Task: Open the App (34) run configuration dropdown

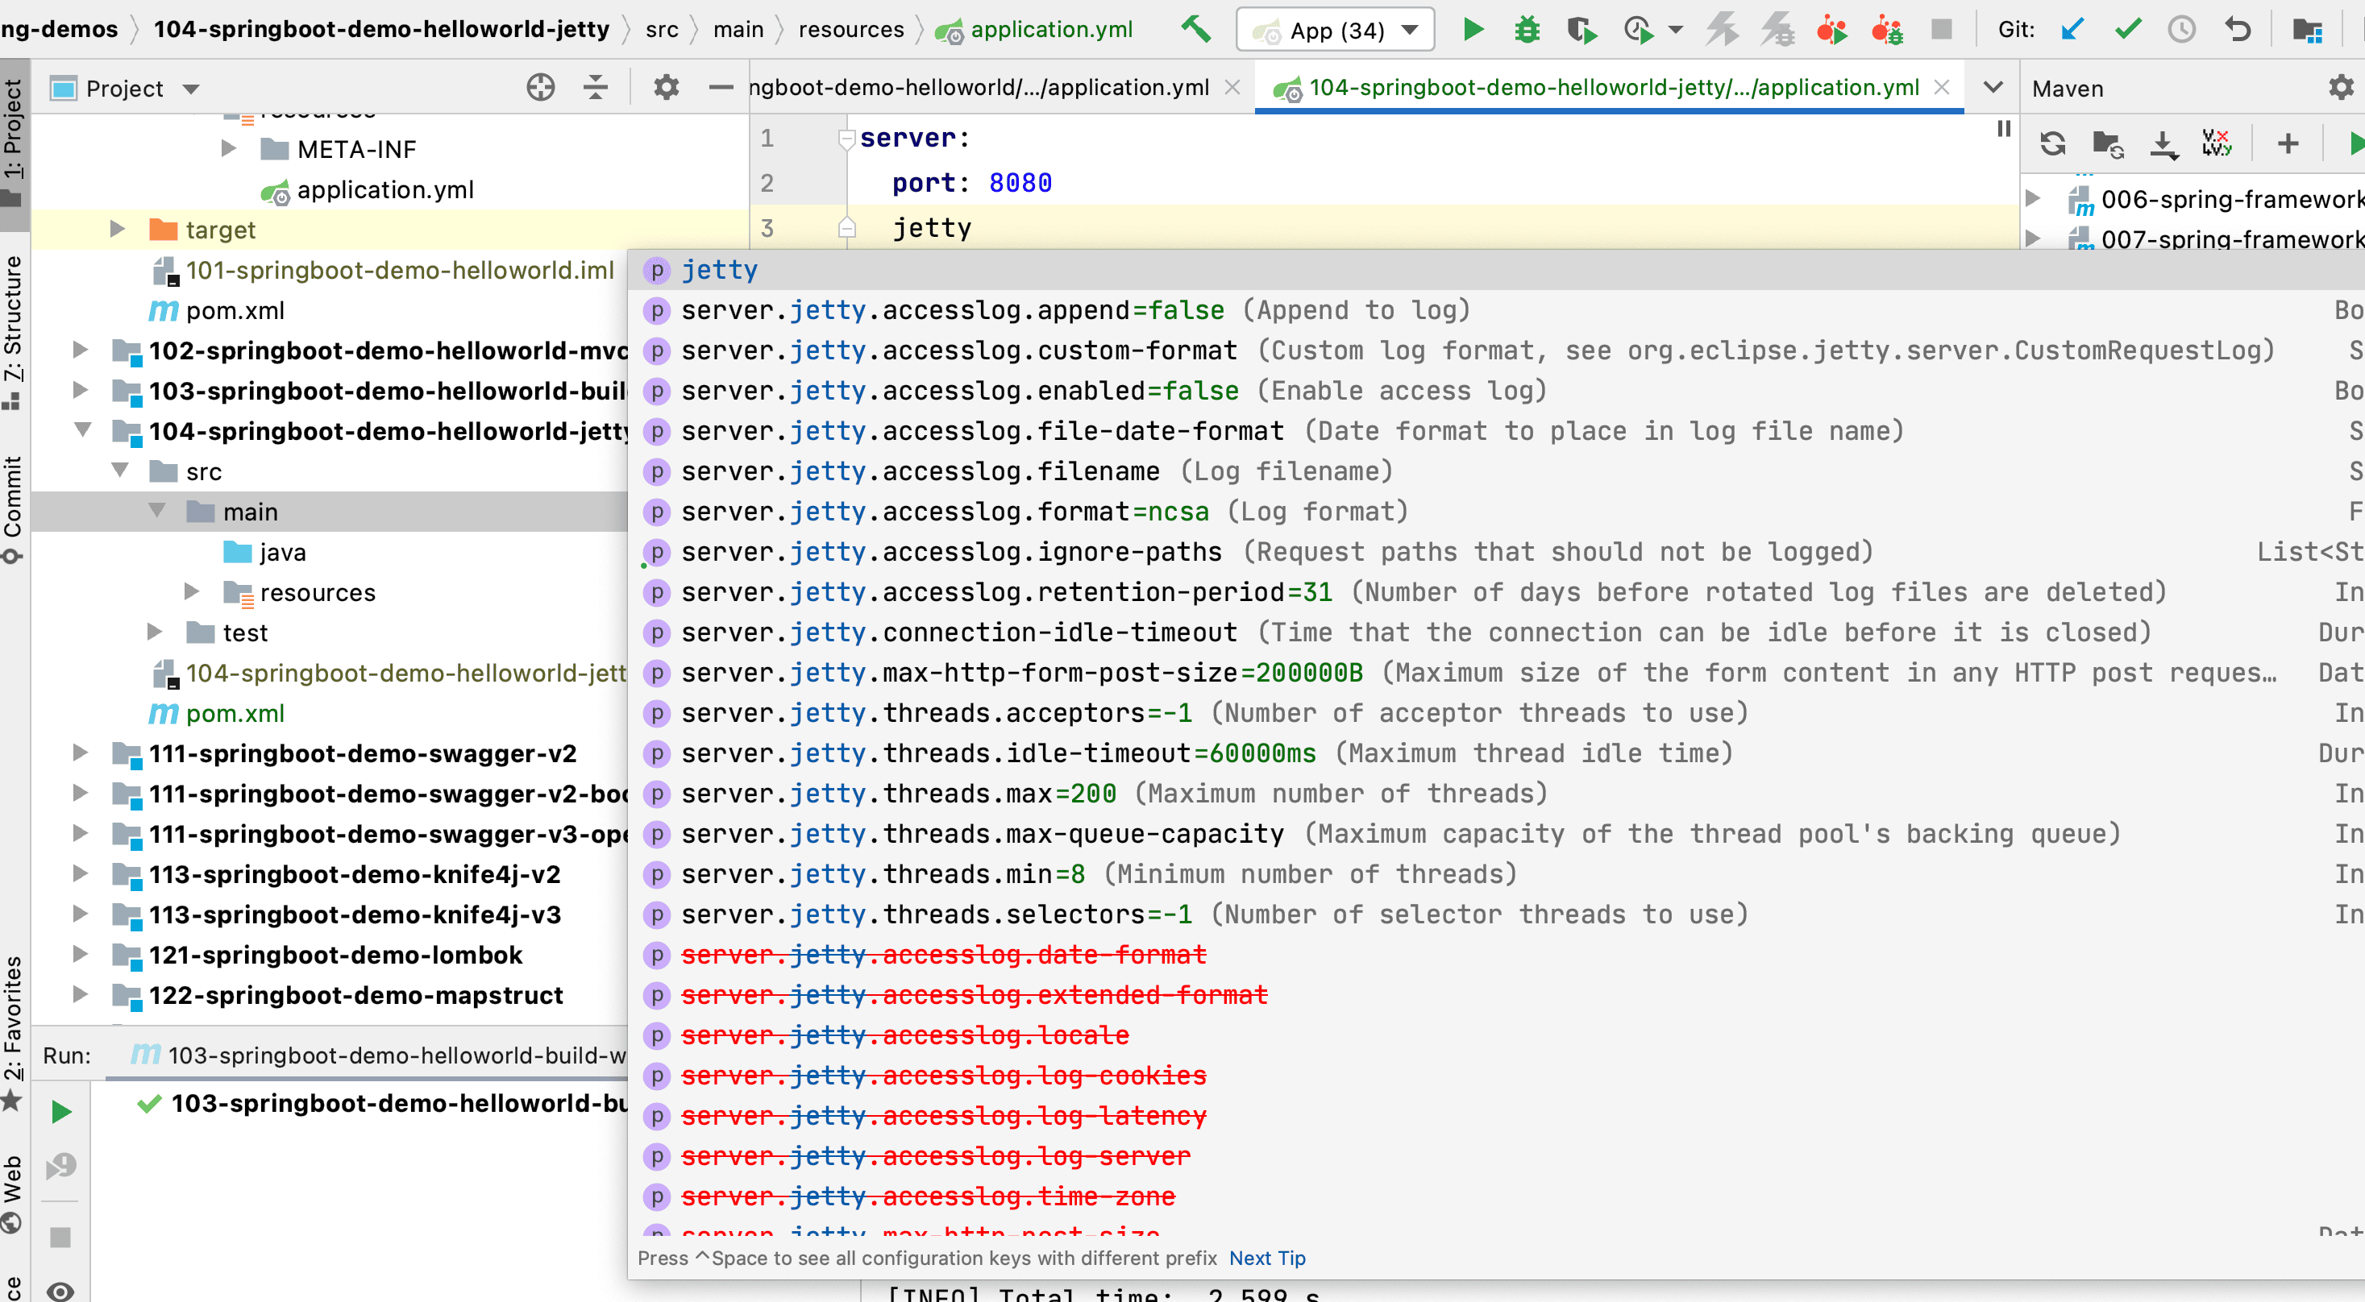Action: [x=1336, y=29]
